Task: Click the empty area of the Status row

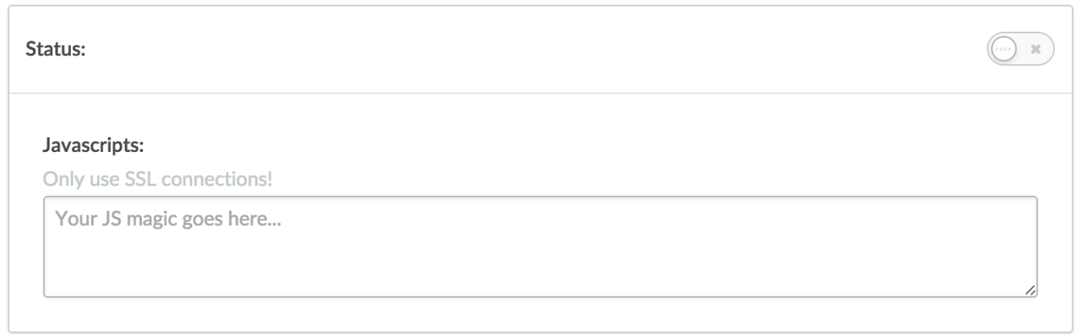Action: tap(517, 50)
